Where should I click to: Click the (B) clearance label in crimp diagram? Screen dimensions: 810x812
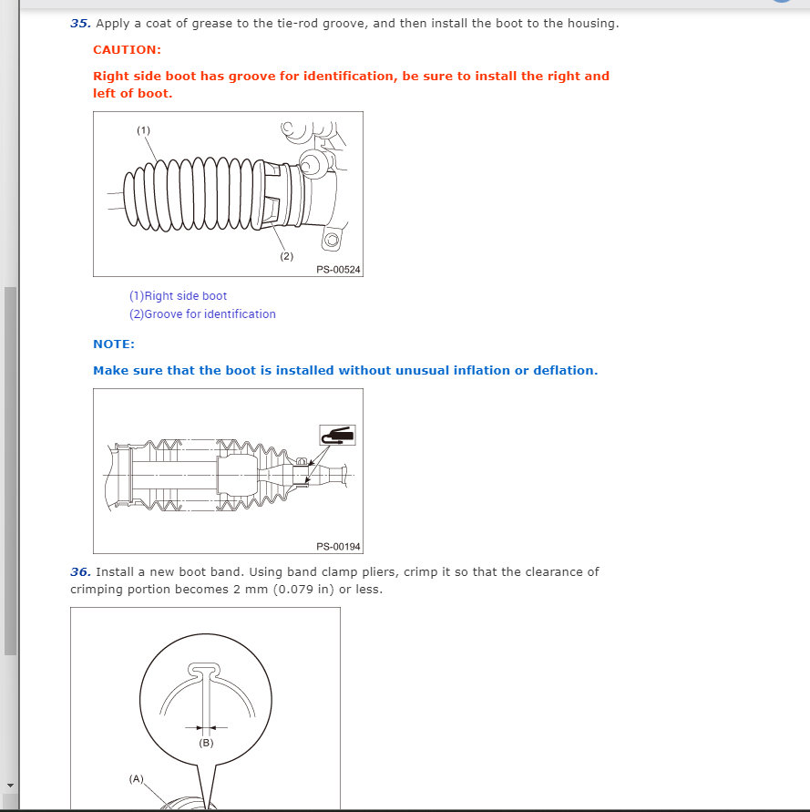[x=206, y=743]
